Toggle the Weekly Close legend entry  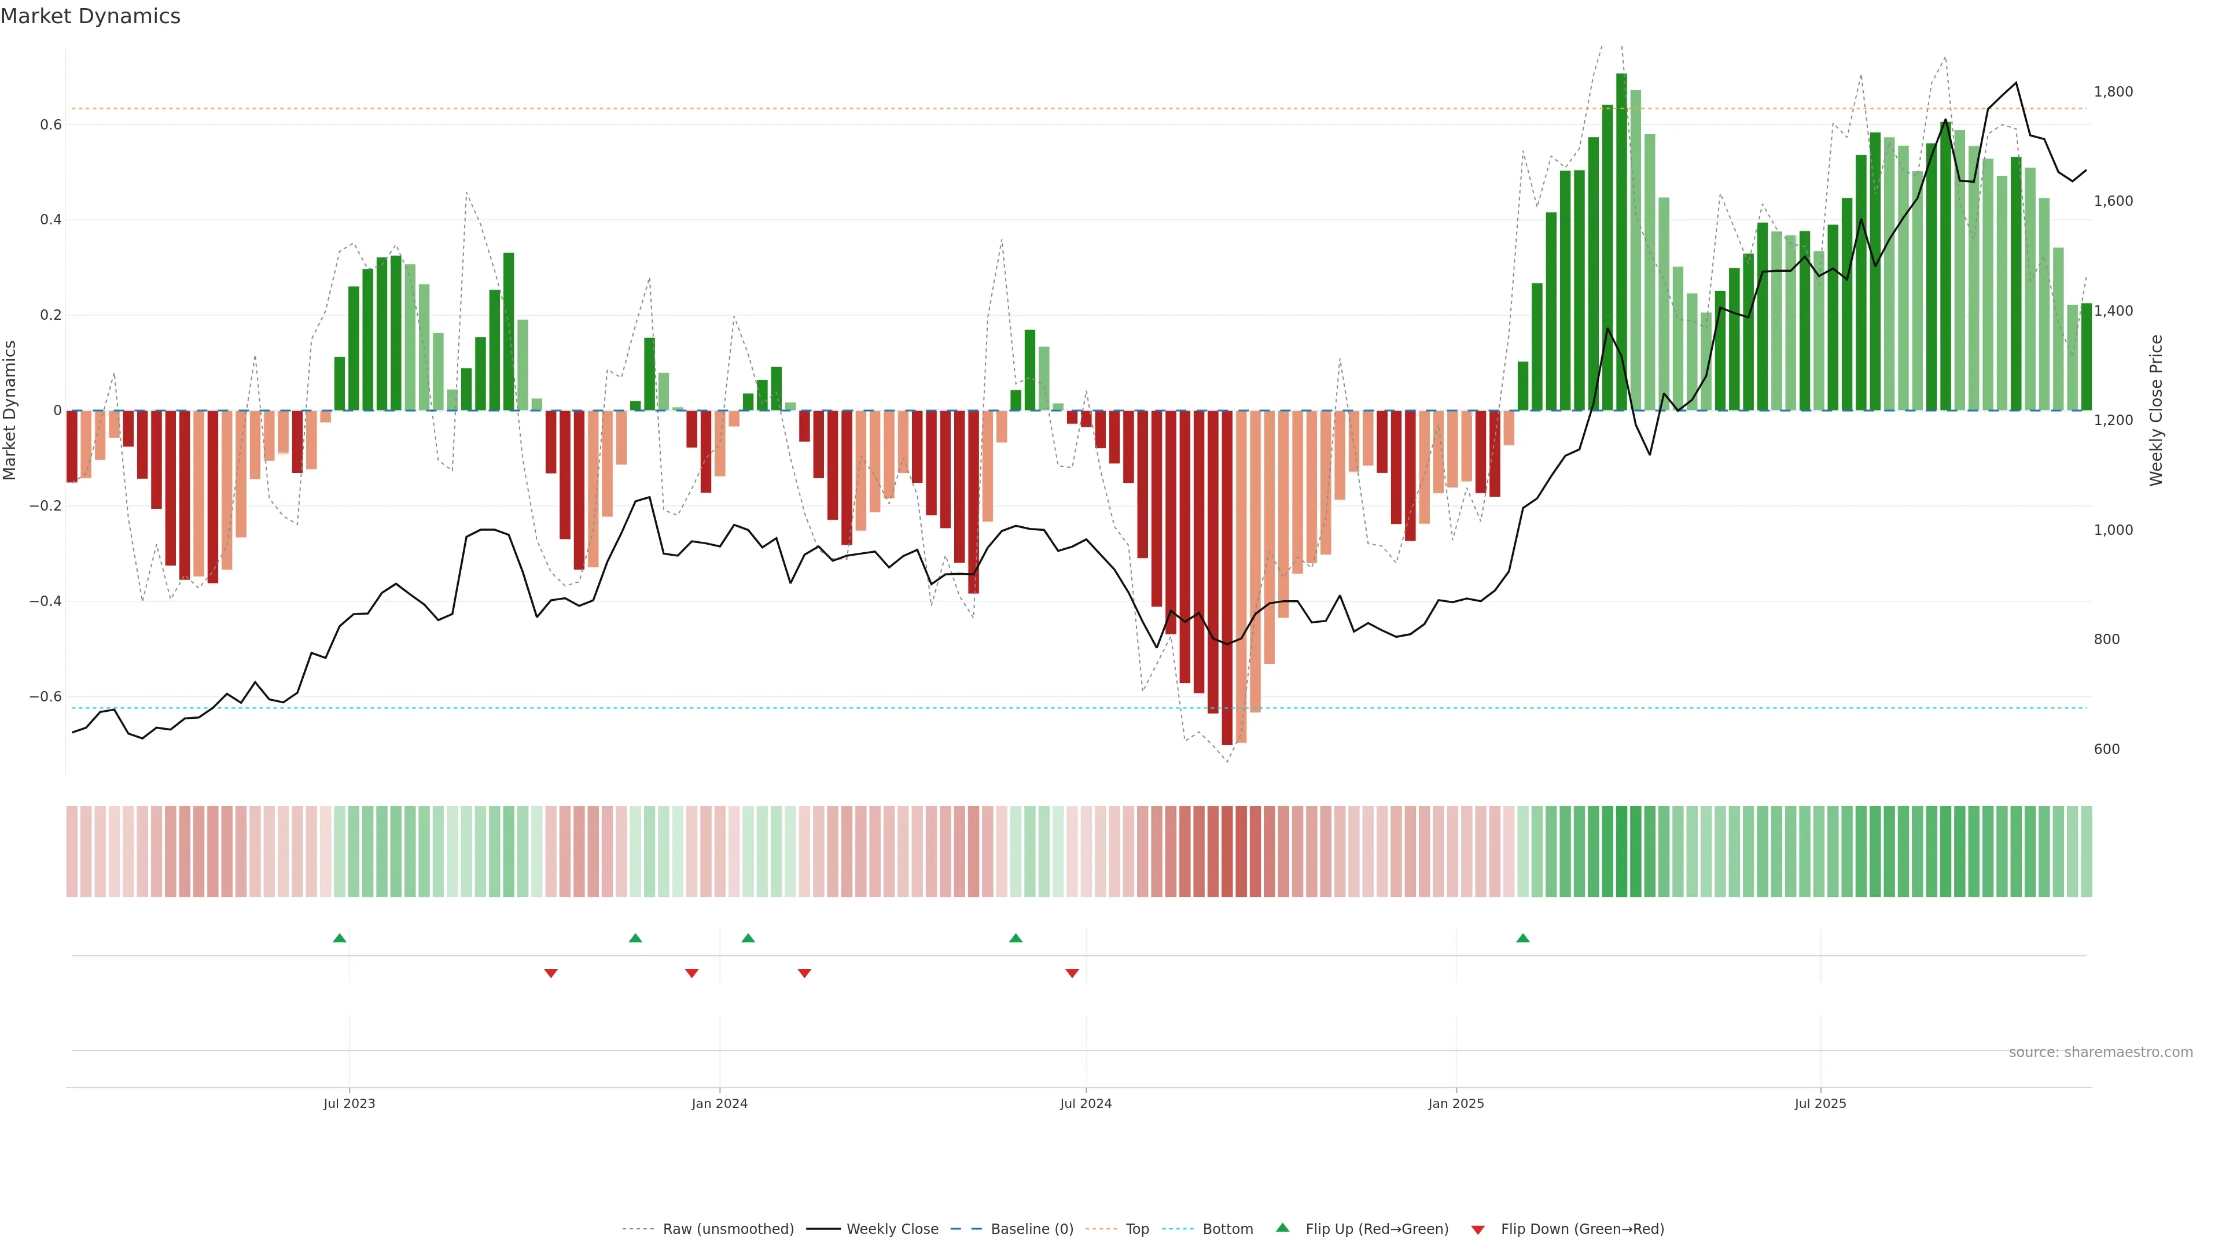[x=892, y=1228]
